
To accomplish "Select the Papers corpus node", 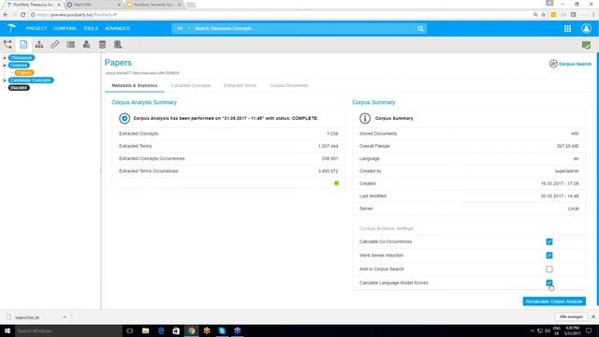I will (x=24, y=73).
